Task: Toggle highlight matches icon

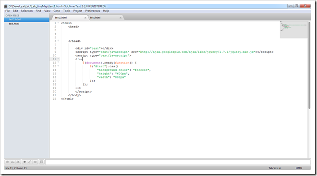Action: pos(41,162)
